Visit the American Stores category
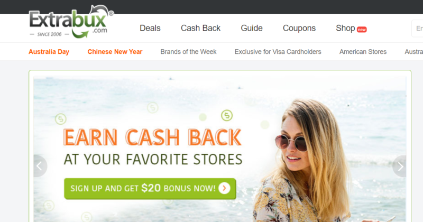Screen dimensions: 423x222 (x=363, y=52)
